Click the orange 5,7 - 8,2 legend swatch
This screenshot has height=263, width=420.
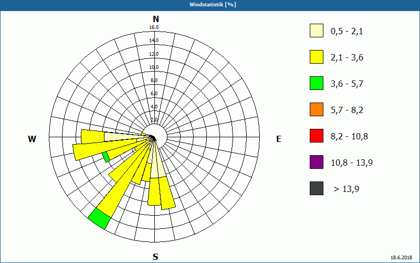pos(317,109)
